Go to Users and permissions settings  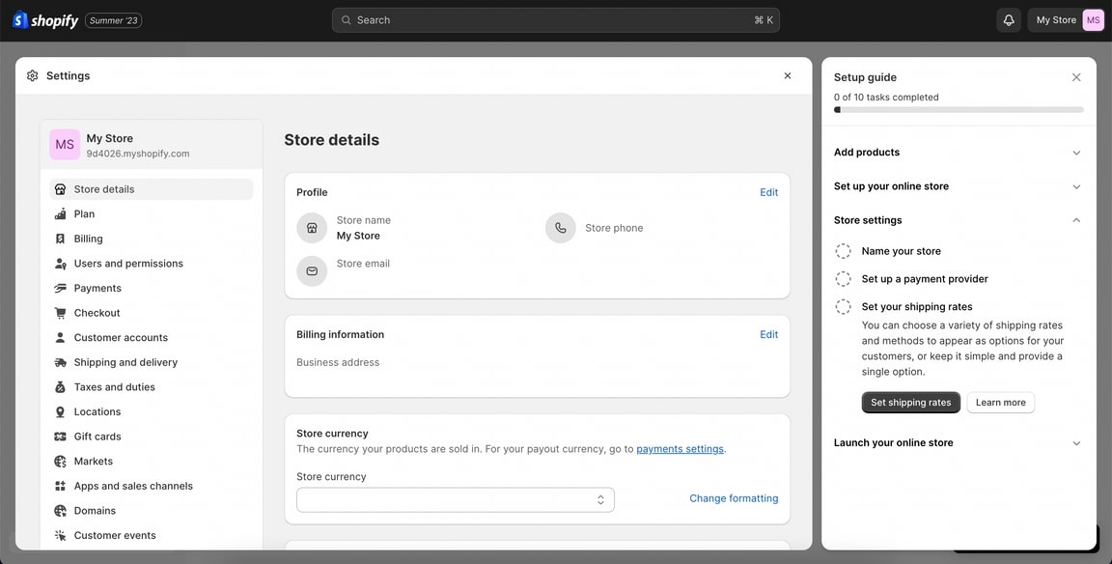point(128,264)
